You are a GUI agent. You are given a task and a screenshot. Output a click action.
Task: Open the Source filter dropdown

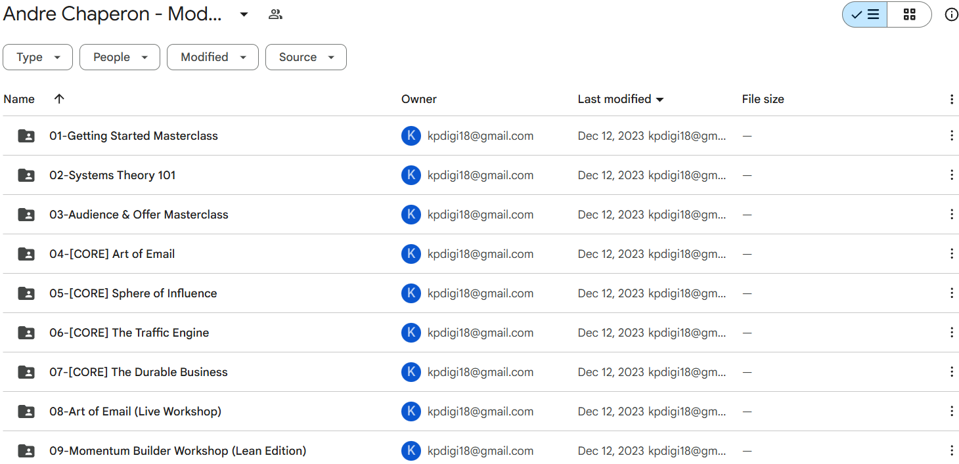point(306,57)
